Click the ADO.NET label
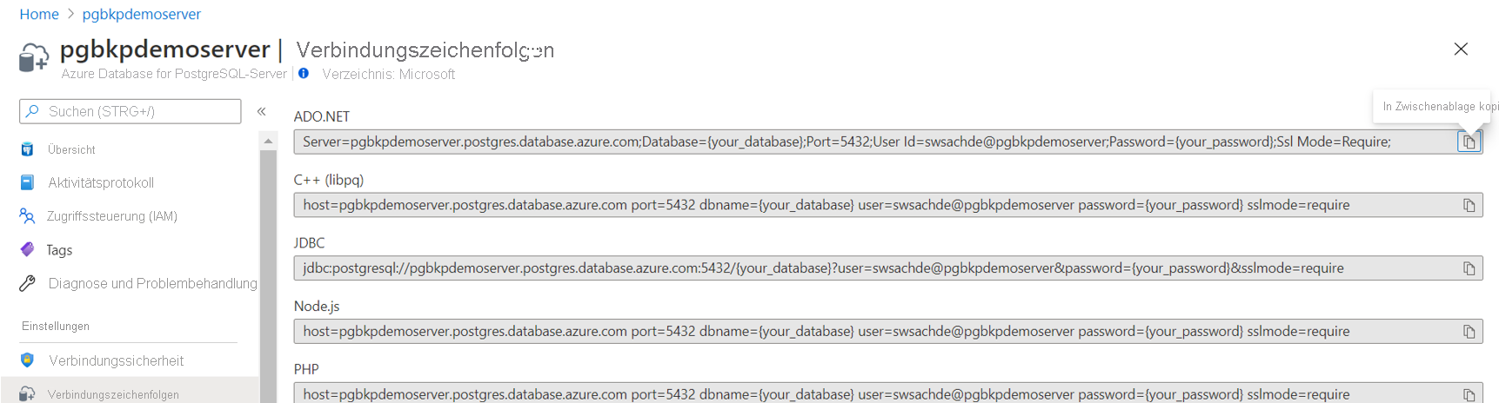1499x403 pixels. point(322,116)
